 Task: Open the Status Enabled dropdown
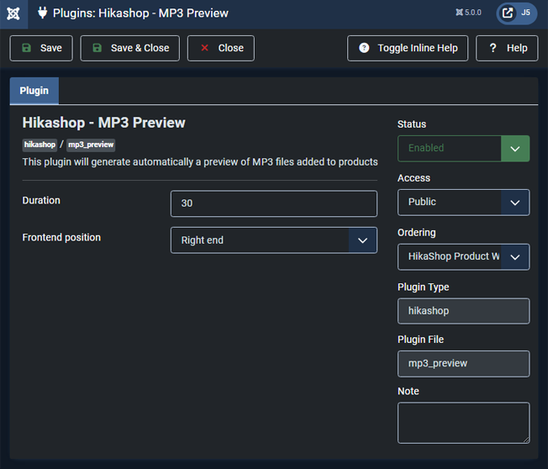pyautogui.click(x=463, y=149)
